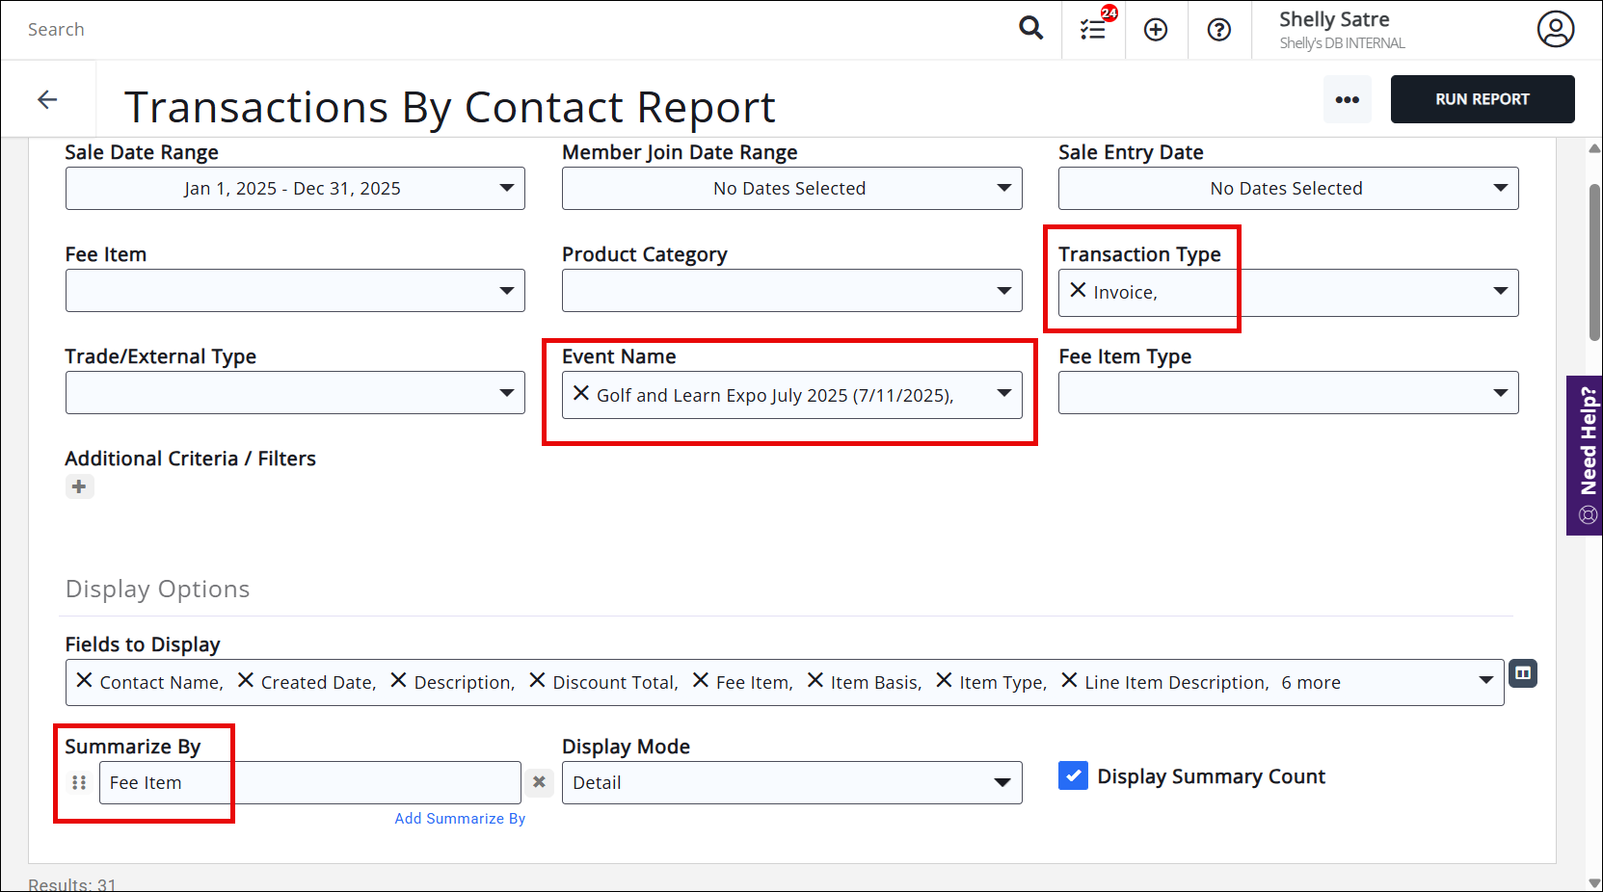Viewport: 1603px width, 892px height.
Task: Click the vertical scrollbar thumb
Action: [x=1594, y=260]
